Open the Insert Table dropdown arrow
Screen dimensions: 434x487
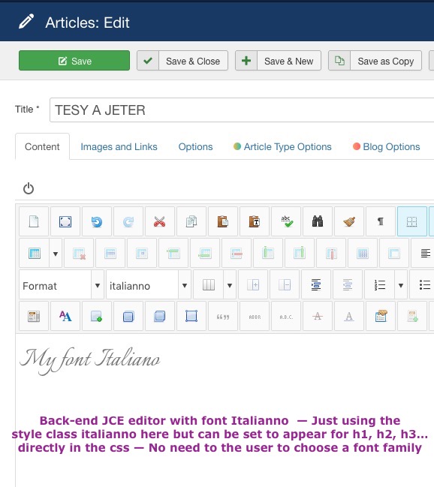coord(56,253)
